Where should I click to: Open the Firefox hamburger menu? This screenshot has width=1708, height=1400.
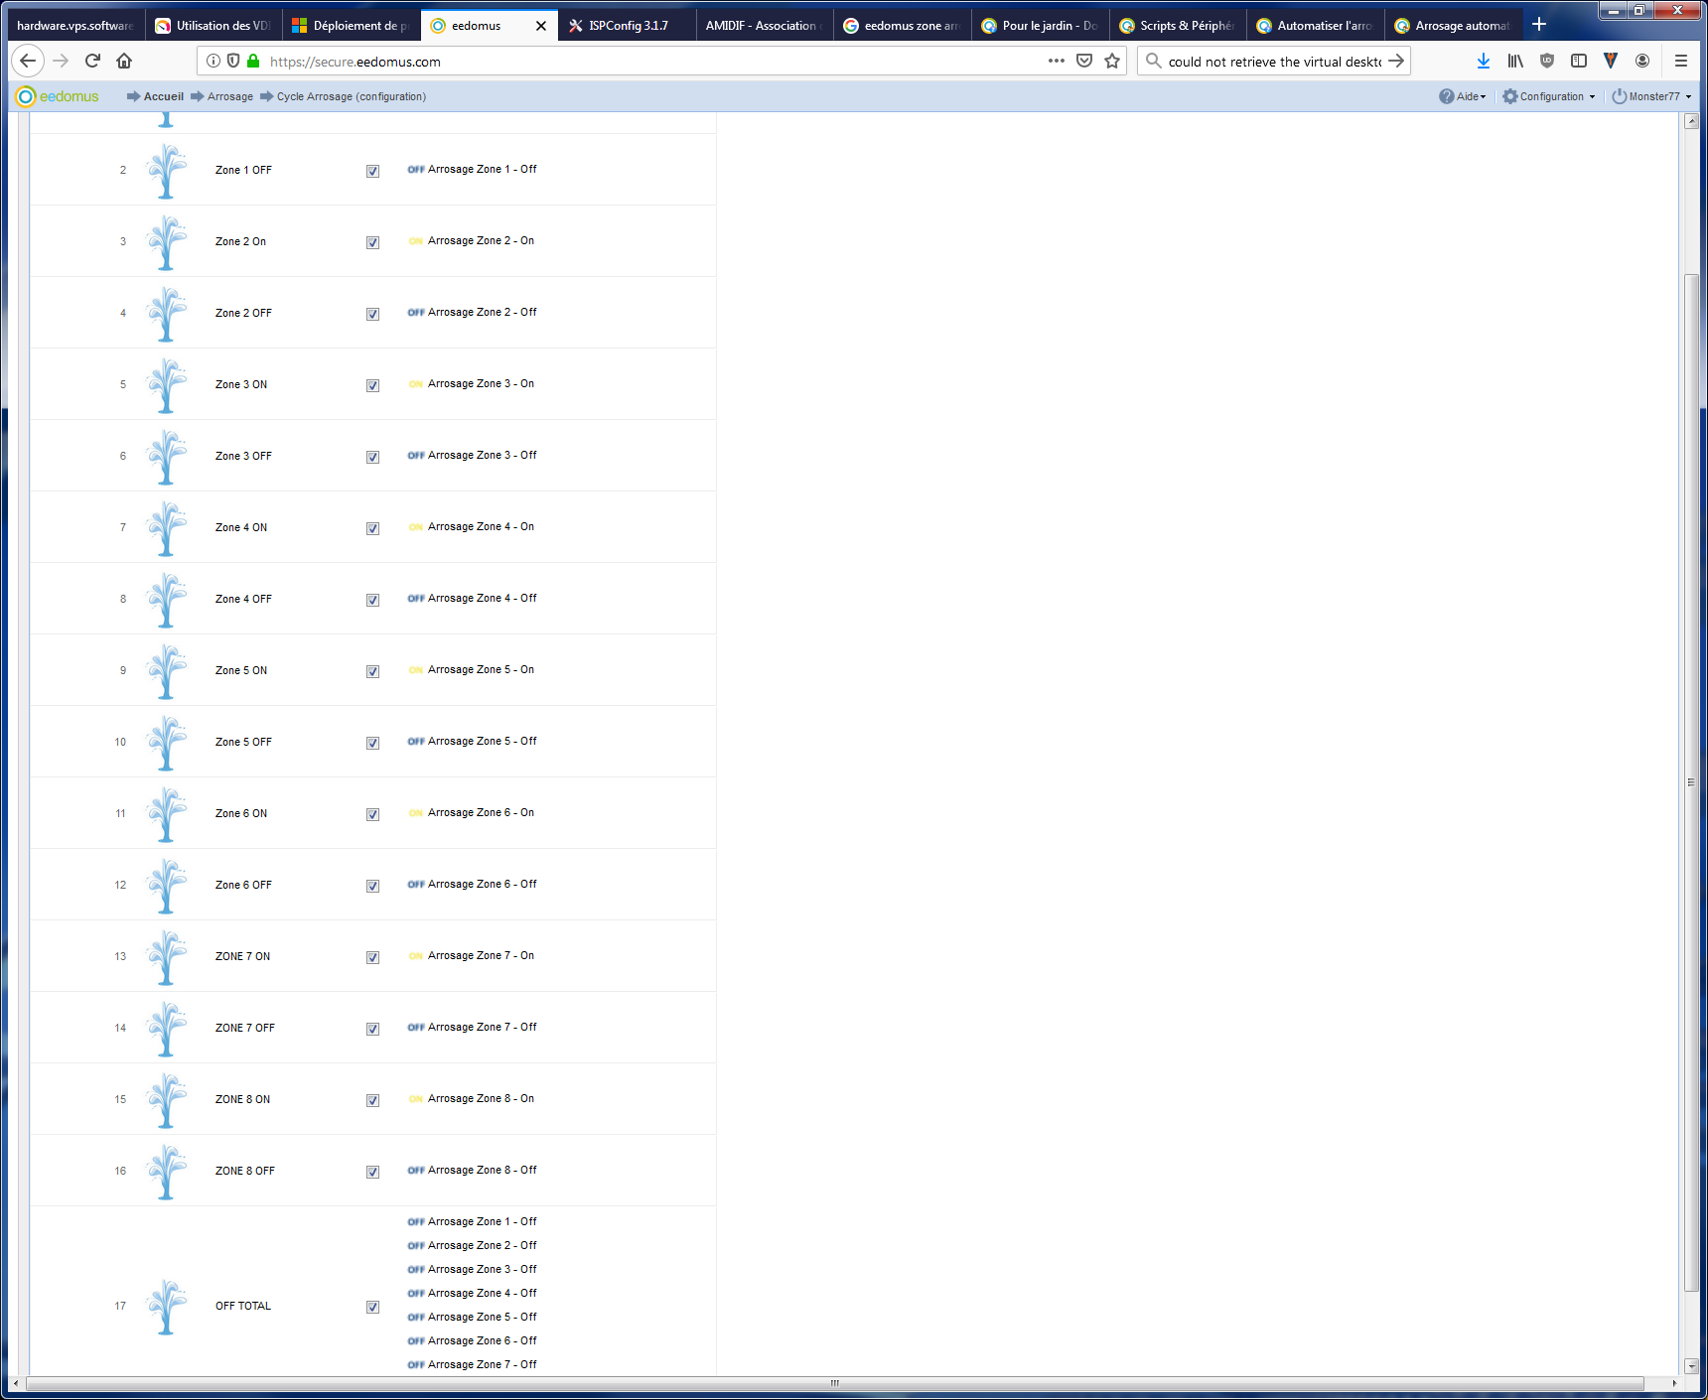1681,61
